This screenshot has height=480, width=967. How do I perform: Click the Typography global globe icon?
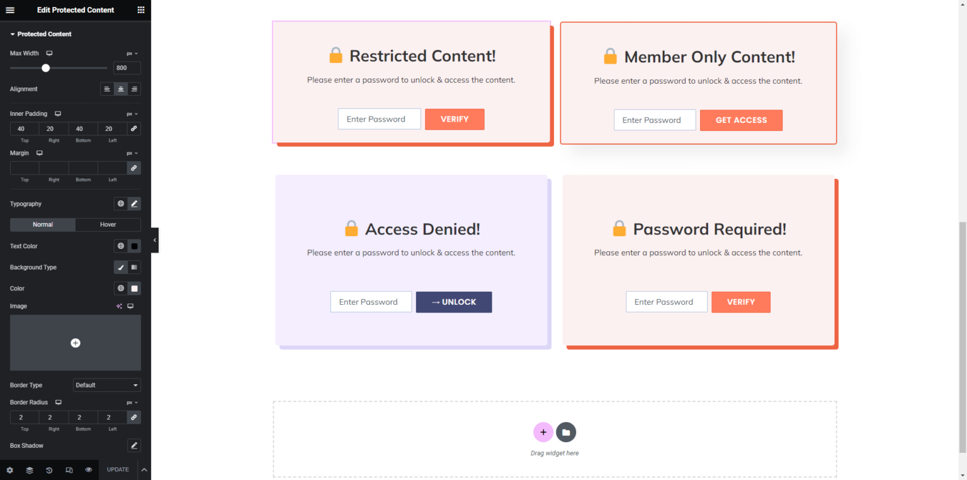121,204
